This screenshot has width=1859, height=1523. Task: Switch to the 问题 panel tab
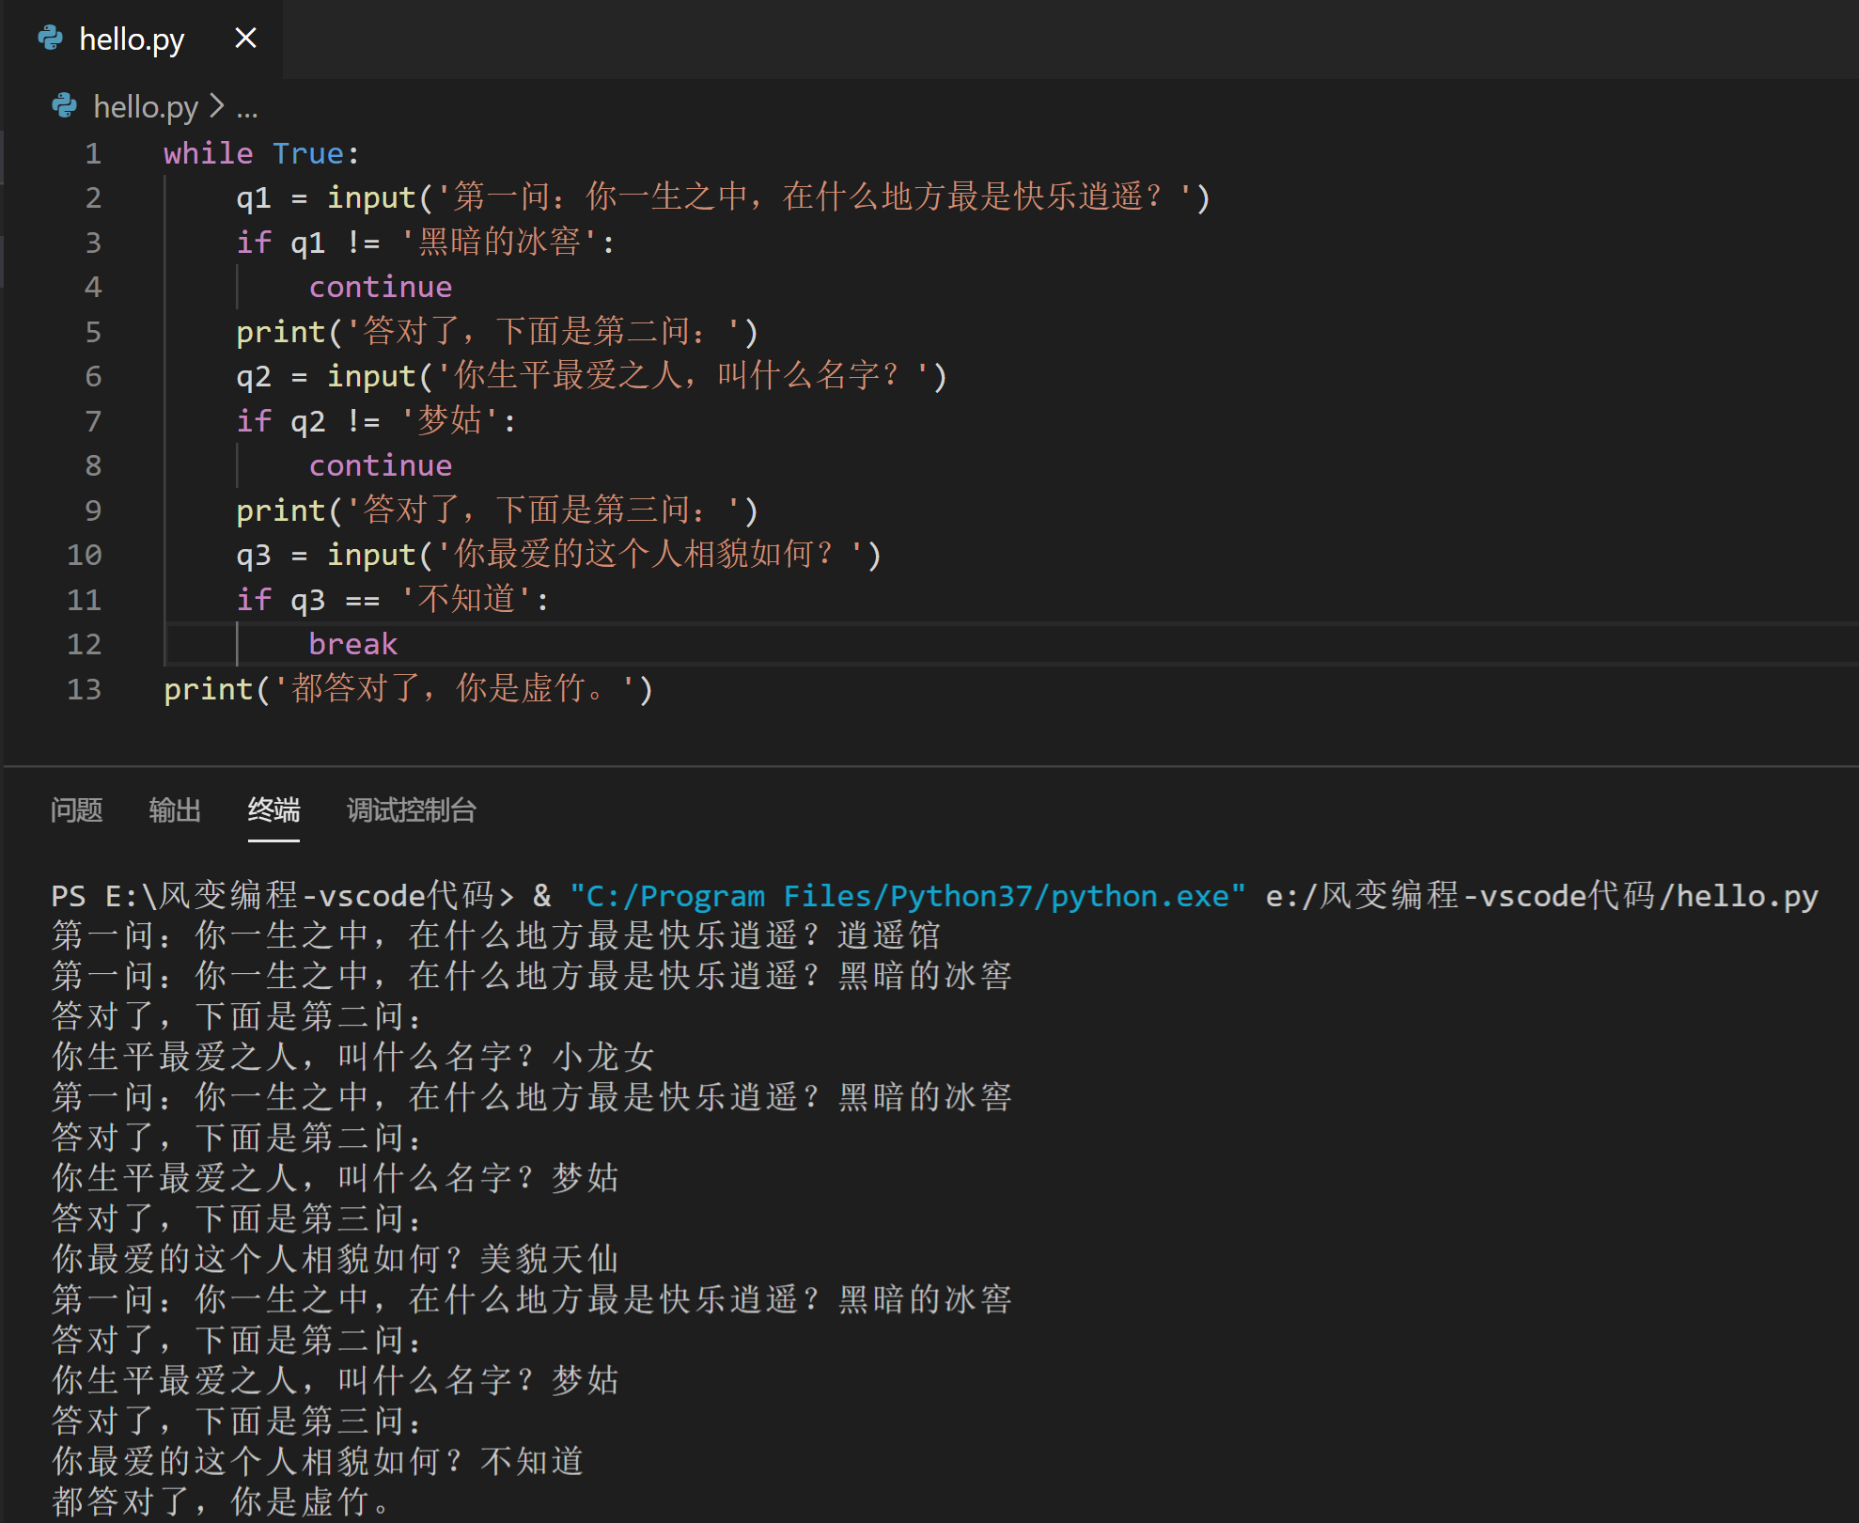[x=76, y=810]
